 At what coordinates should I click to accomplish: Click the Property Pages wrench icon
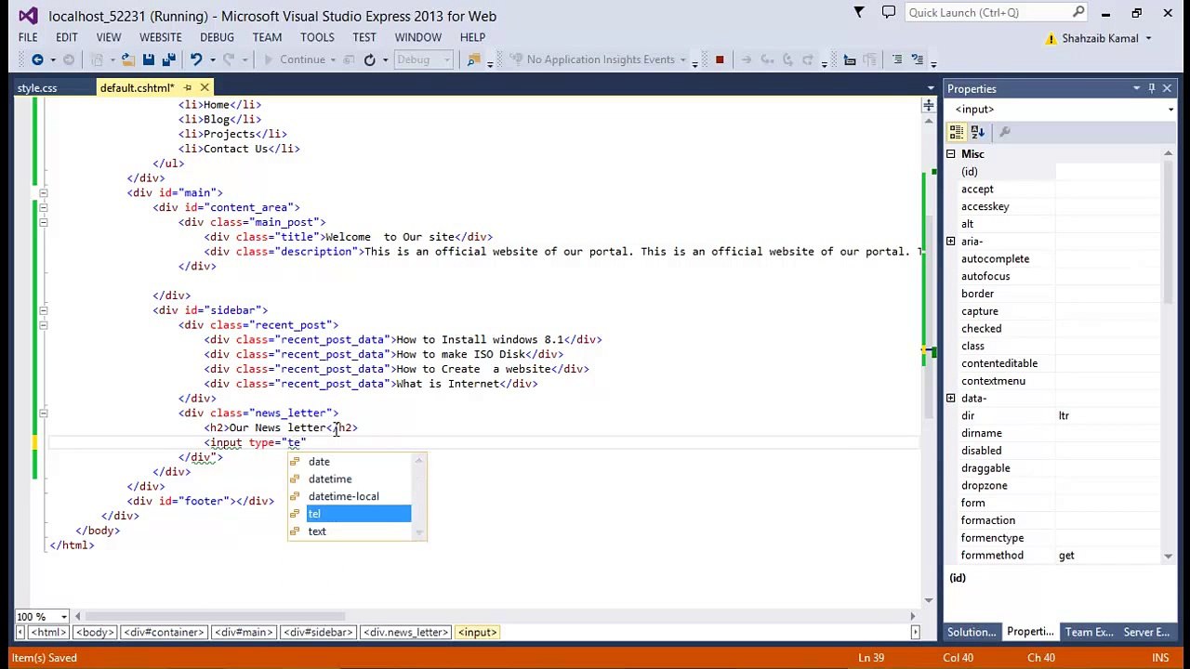pyautogui.click(x=1005, y=132)
